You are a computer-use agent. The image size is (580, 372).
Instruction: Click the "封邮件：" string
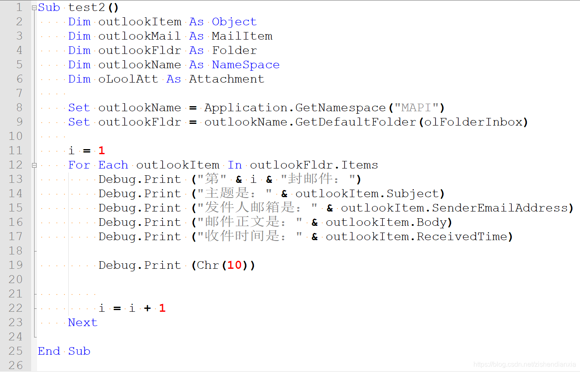click(318, 179)
